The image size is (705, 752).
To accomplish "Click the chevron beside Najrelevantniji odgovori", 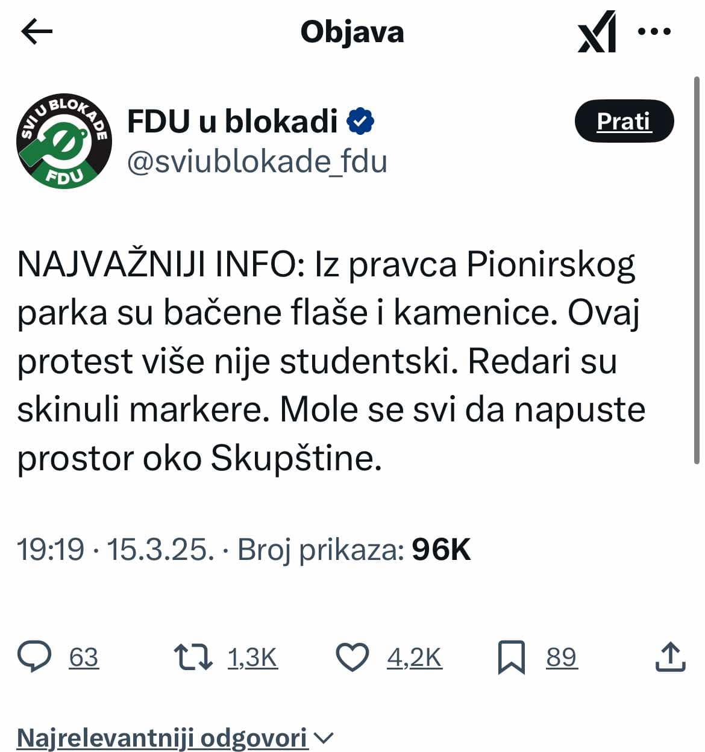I will click(324, 738).
